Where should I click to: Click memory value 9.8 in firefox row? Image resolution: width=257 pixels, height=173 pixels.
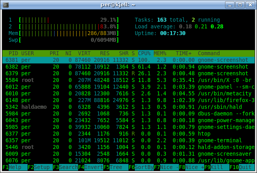click(x=162, y=100)
